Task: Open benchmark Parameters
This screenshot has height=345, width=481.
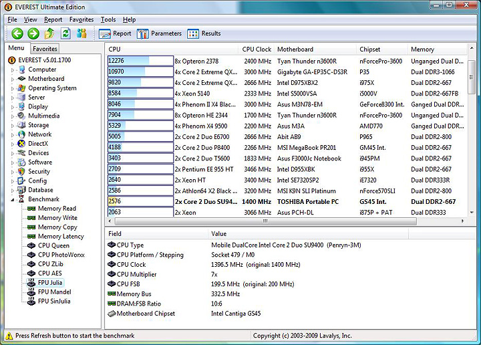Action: coord(159,33)
